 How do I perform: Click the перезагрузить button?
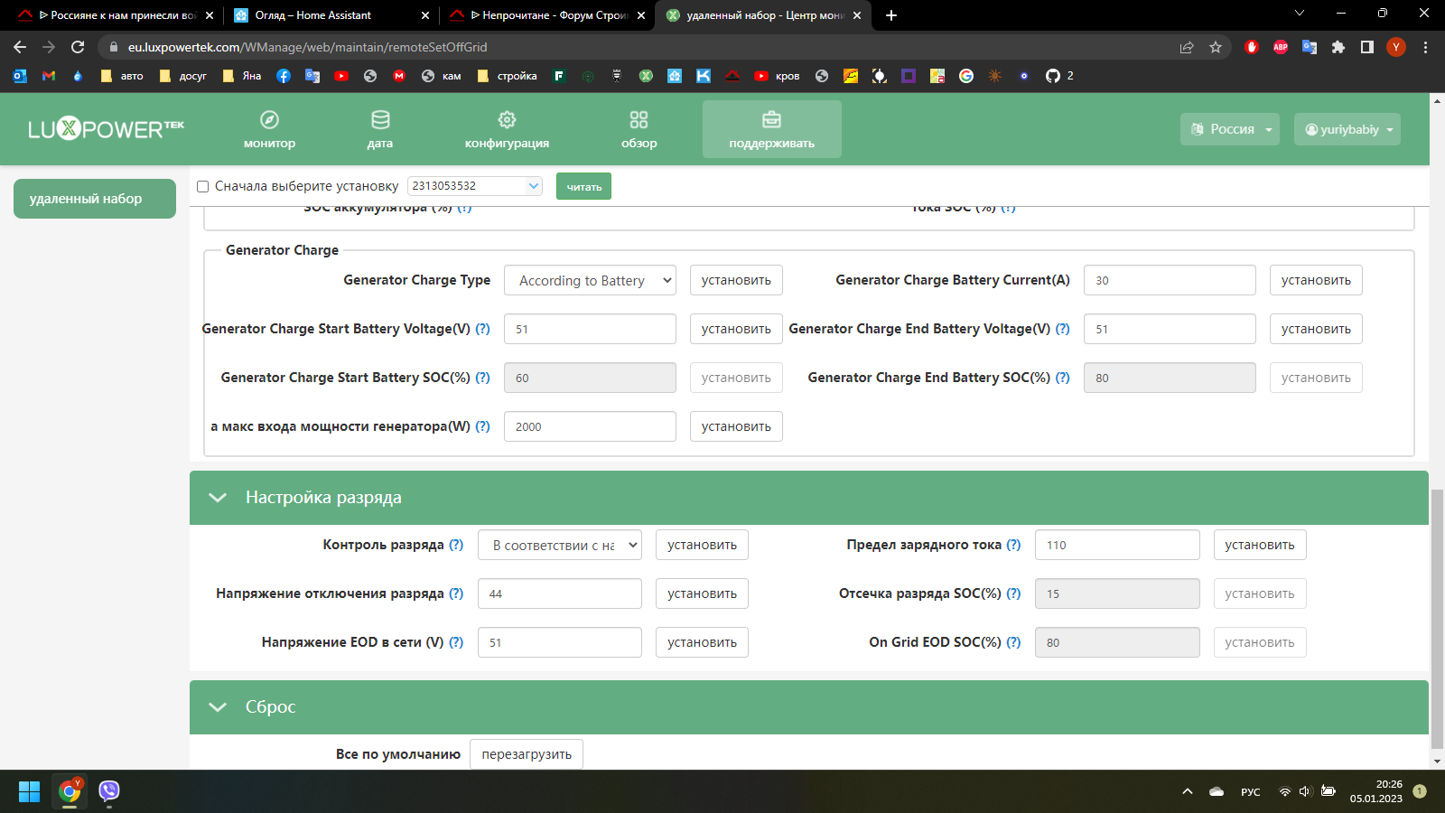(527, 754)
